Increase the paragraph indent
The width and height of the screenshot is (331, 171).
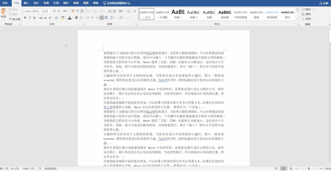coord(114,11)
